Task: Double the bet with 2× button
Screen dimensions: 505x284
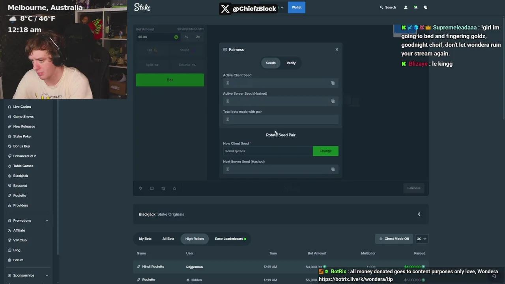Action: tap(198, 37)
